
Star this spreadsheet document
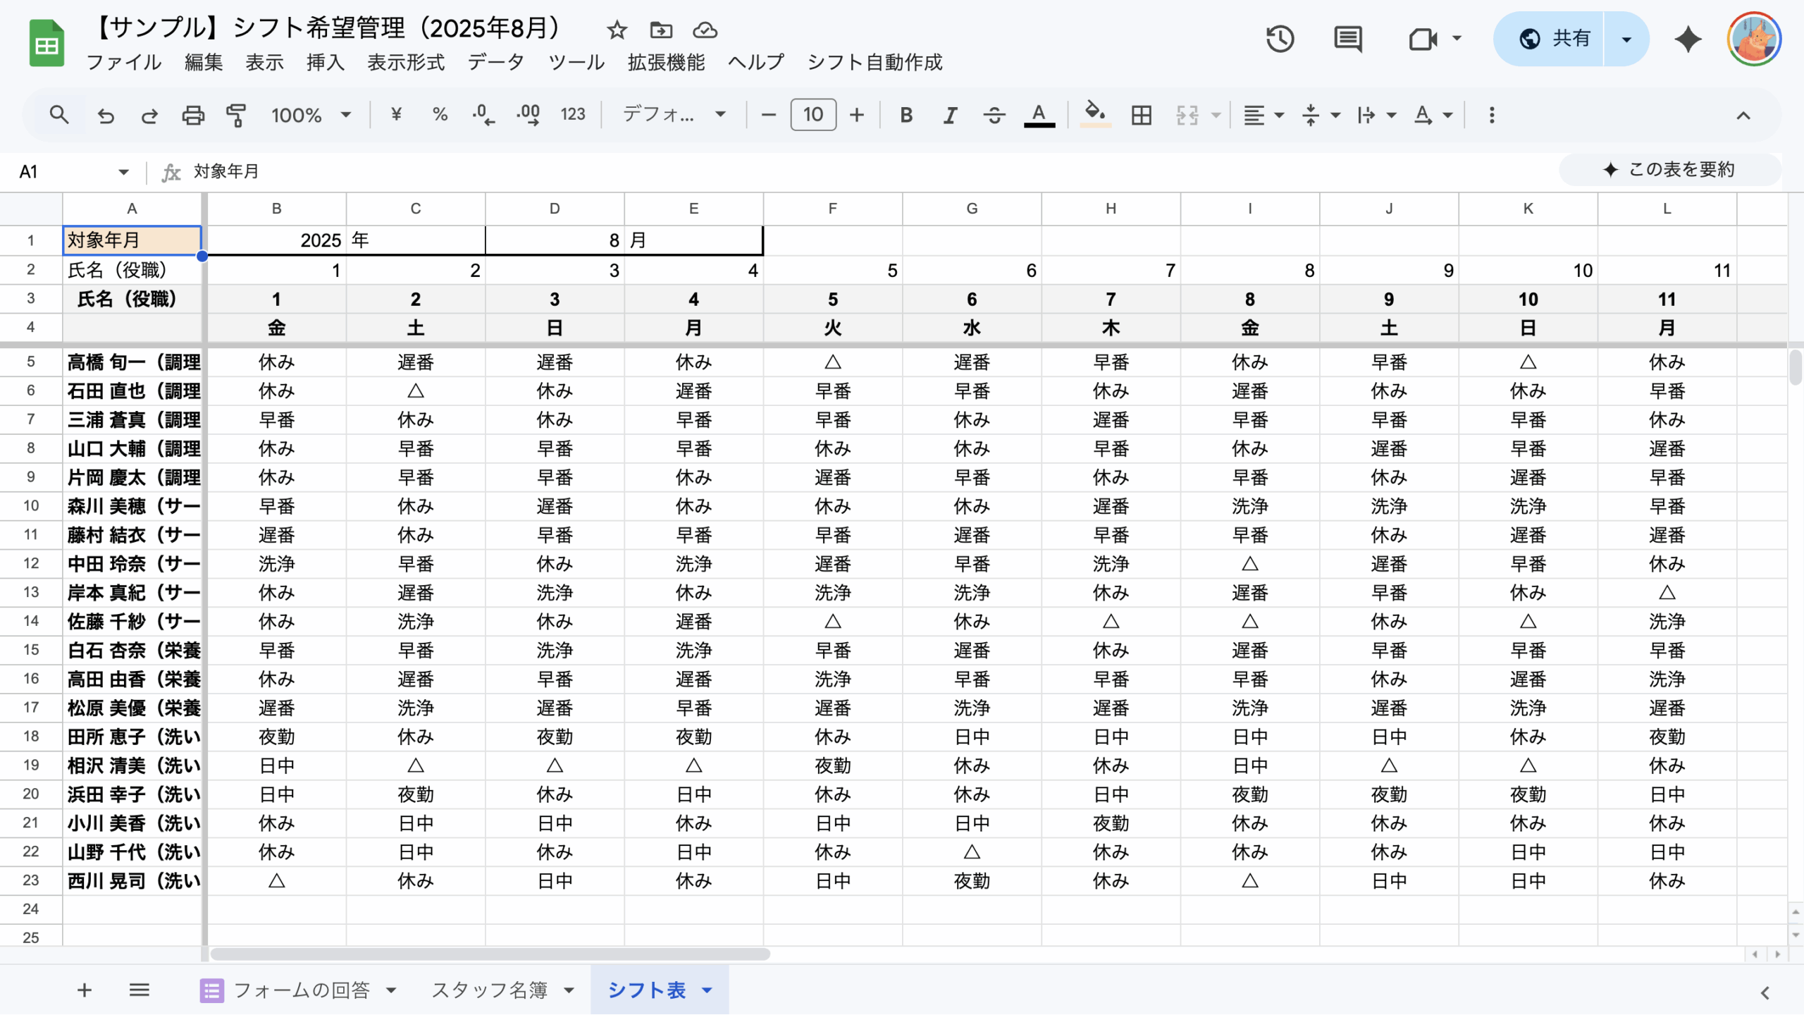[x=617, y=30]
